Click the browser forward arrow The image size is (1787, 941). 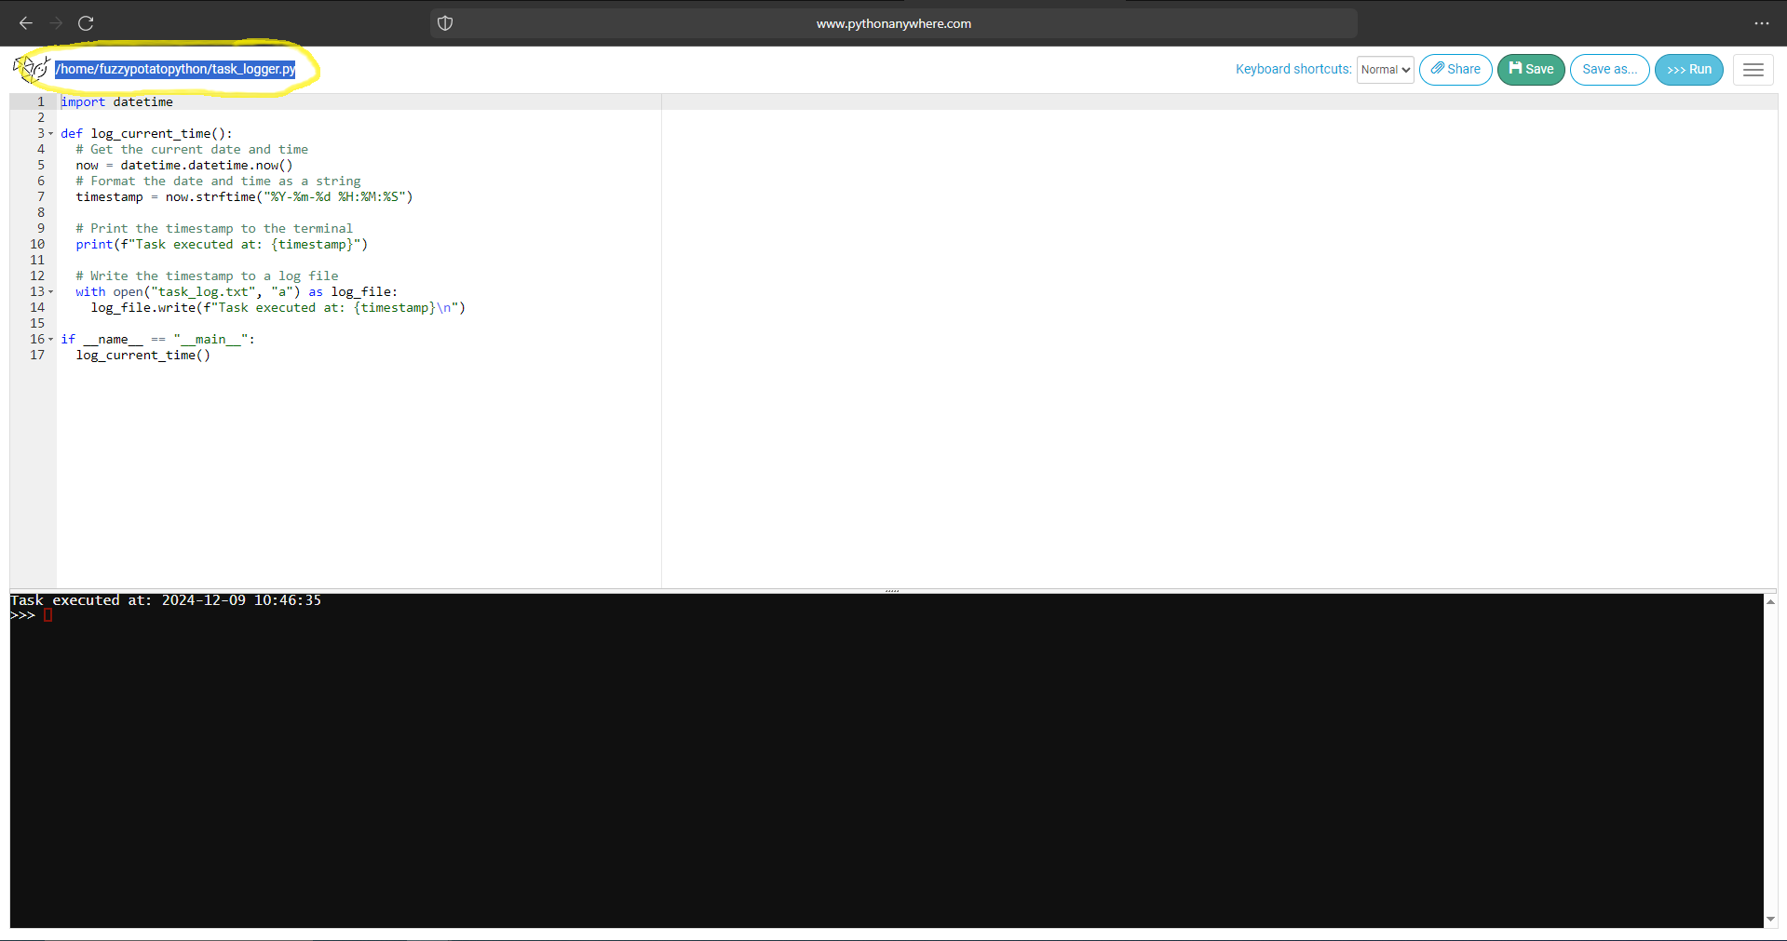pyautogui.click(x=56, y=23)
